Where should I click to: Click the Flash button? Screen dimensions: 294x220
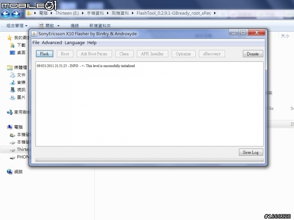pyautogui.click(x=45, y=54)
